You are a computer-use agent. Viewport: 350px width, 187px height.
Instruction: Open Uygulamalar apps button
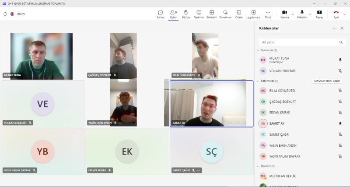[x=253, y=14]
